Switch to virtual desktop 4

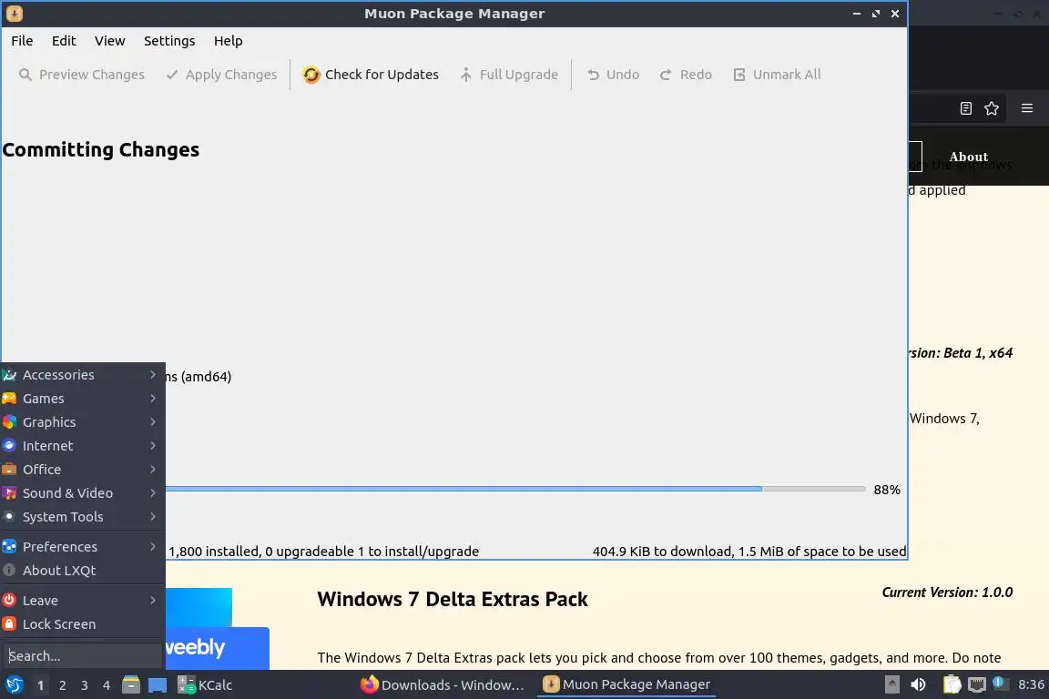pyautogui.click(x=107, y=685)
